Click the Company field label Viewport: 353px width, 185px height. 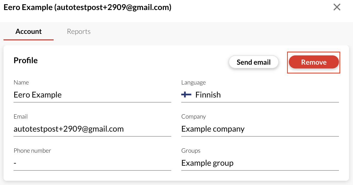coord(193,117)
